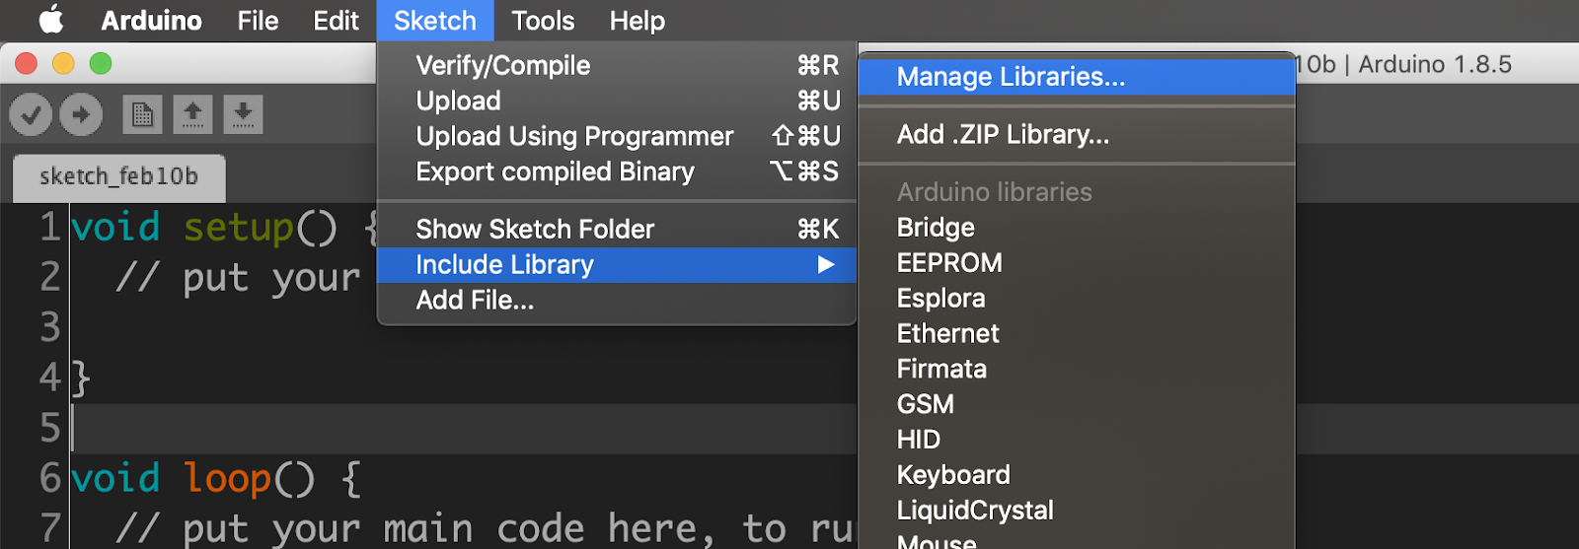The image size is (1579, 549).
Task: Include the LiquidCrystal library
Action: (1076, 511)
